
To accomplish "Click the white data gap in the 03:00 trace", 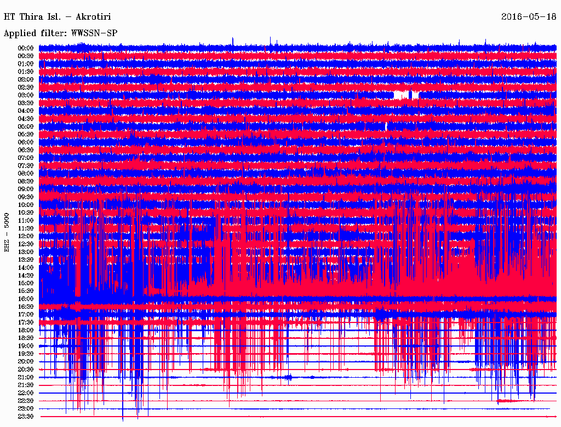I will (x=400, y=95).
